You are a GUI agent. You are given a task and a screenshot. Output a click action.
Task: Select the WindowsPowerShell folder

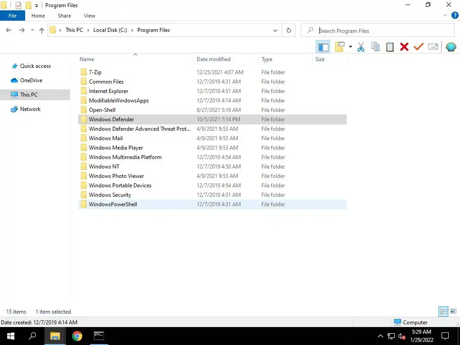[212, 204]
